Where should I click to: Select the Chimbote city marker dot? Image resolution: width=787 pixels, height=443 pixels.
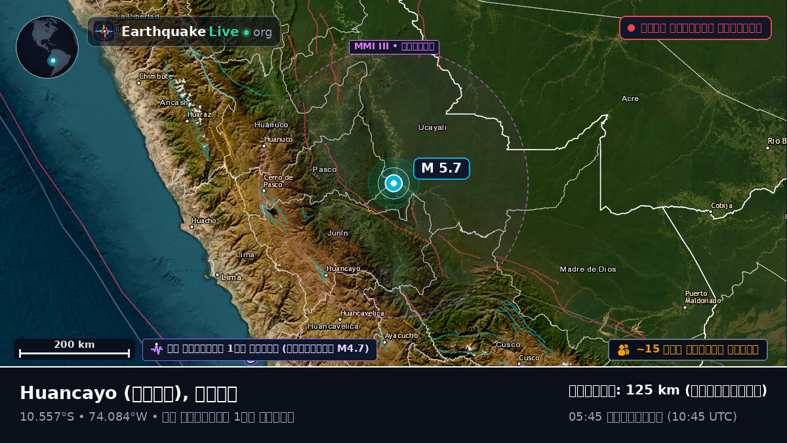(x=138, y=83)
